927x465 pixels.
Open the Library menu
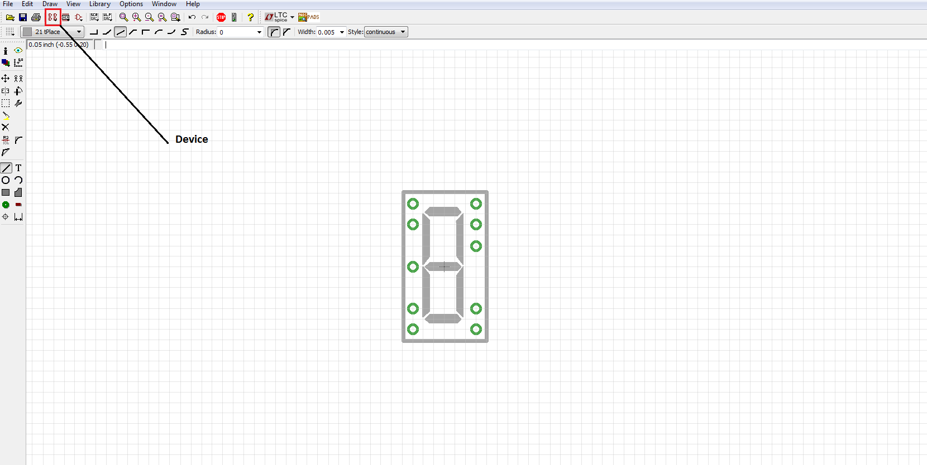coord(100,4)
